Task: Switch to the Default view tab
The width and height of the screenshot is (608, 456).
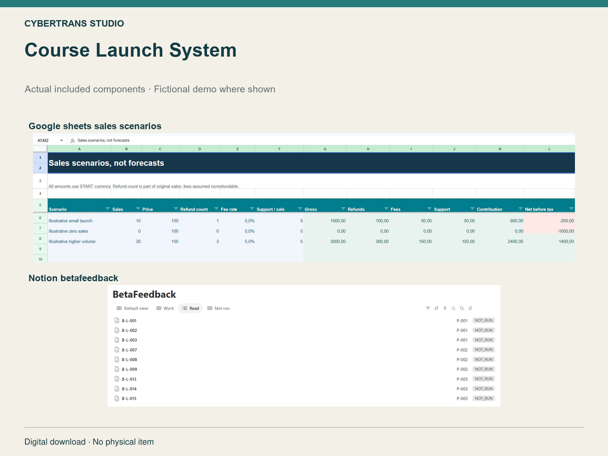Action: pyautogui.click(x=132, y=308)
